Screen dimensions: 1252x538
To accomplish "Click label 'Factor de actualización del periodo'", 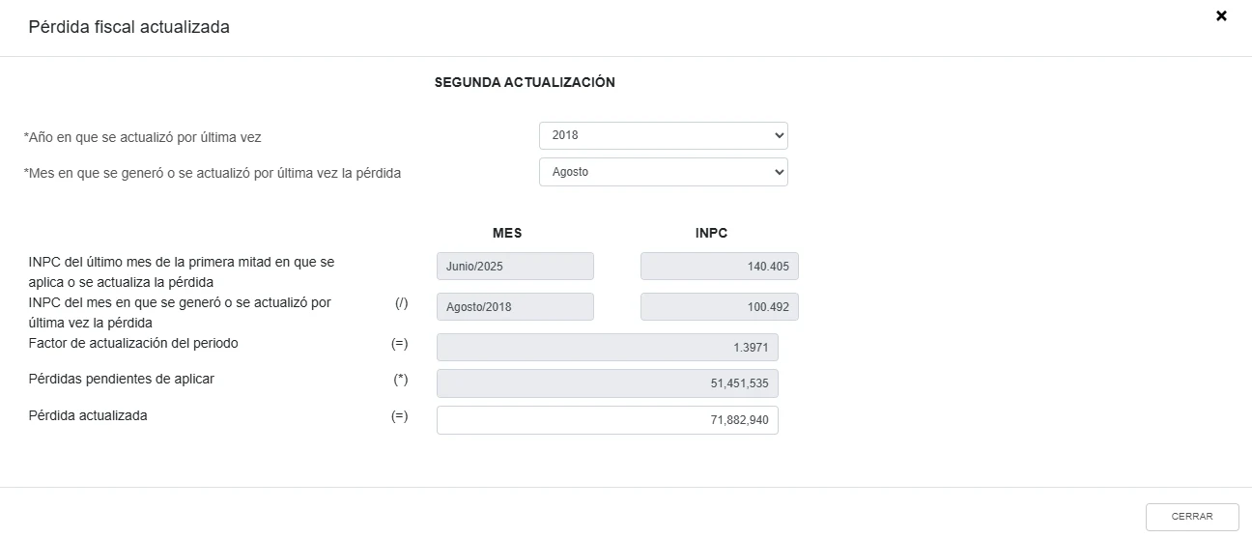I will [133, 343].
